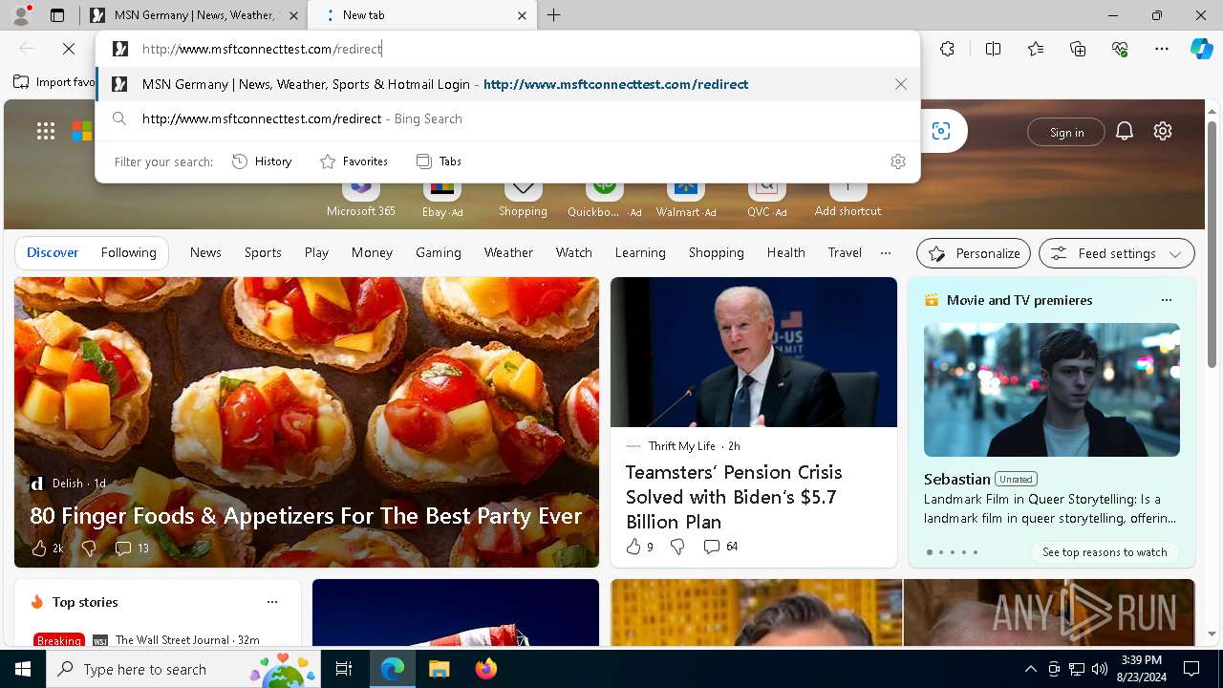Open the tab actions menu icon

pyautogui.click(x=57, y=15)
